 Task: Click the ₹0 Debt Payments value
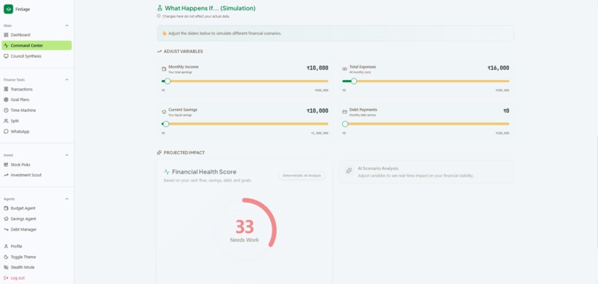pos(506,110)
